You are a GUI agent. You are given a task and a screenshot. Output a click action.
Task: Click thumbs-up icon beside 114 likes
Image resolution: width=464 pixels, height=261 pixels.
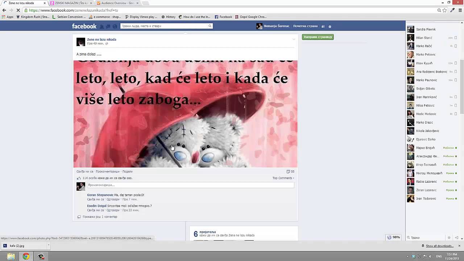79,178
